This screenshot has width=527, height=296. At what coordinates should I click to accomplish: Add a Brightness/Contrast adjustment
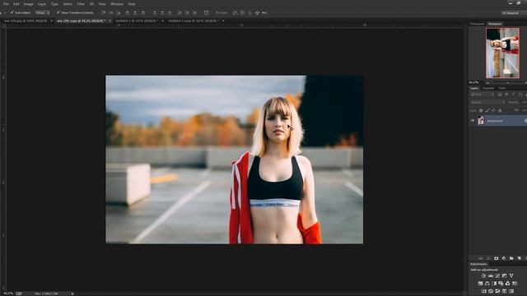(x=483, y=276)
